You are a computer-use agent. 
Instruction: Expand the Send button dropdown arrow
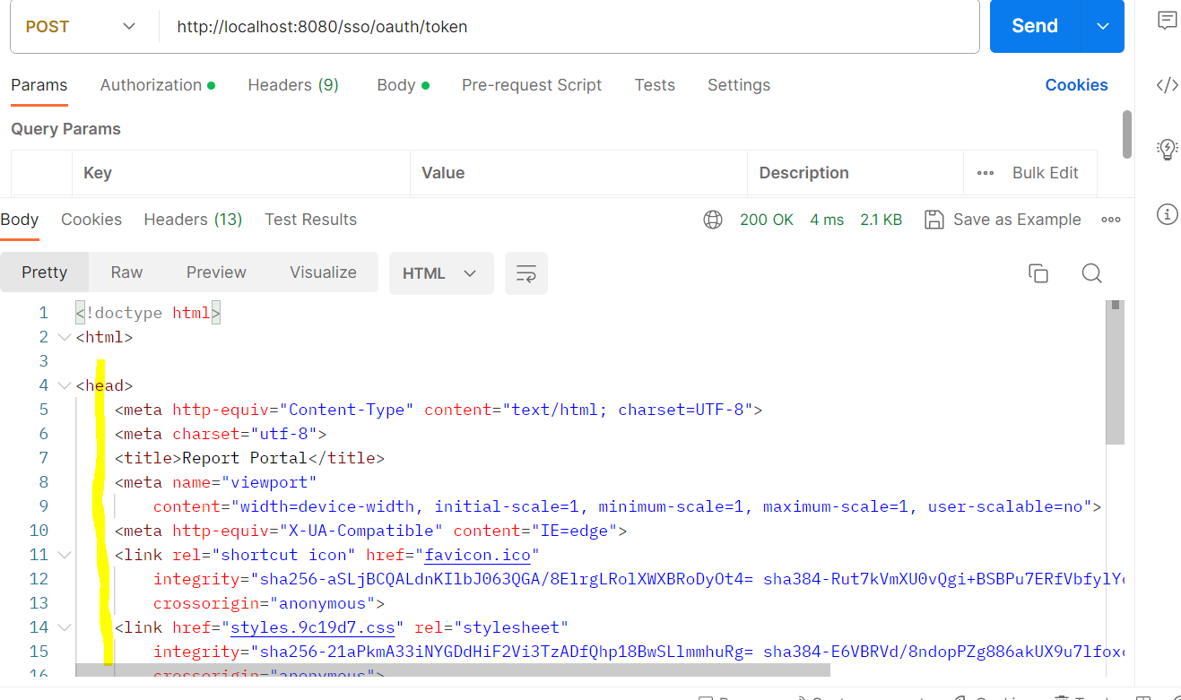(1103, 26)
